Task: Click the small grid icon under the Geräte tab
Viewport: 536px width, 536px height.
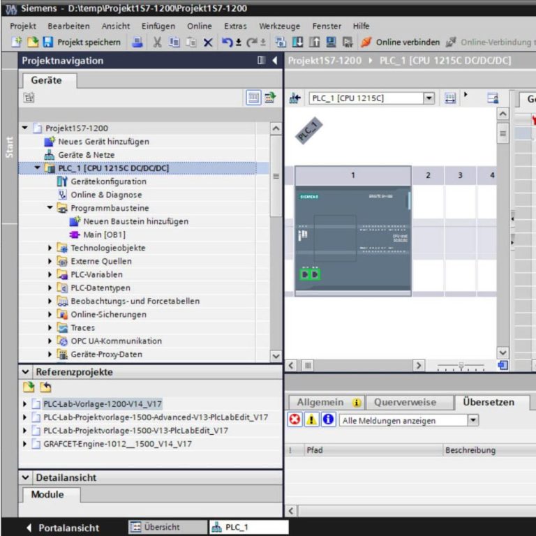Action: click(x=29, y=98)
